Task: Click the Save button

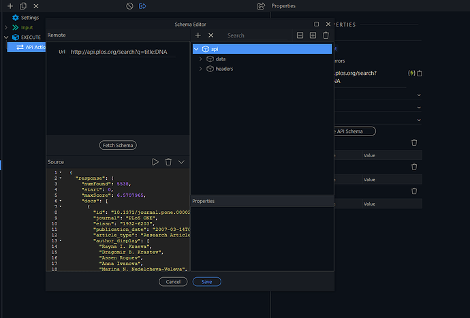Action: pos(207,282)
